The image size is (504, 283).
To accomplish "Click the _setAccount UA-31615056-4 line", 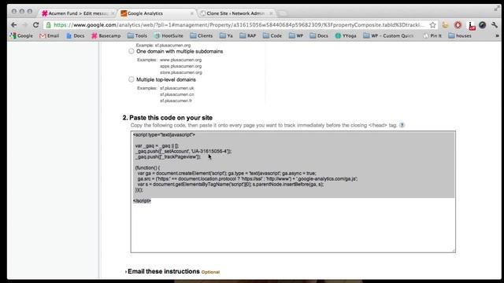I will pos(183,151).
